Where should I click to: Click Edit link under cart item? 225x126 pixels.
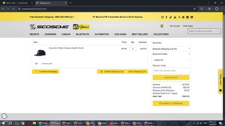click(x=36, y=64)
